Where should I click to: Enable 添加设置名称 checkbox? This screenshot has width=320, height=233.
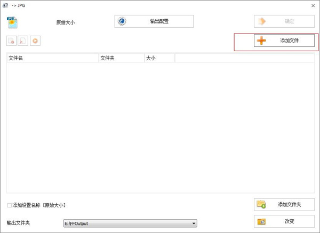tap(10, 205)
